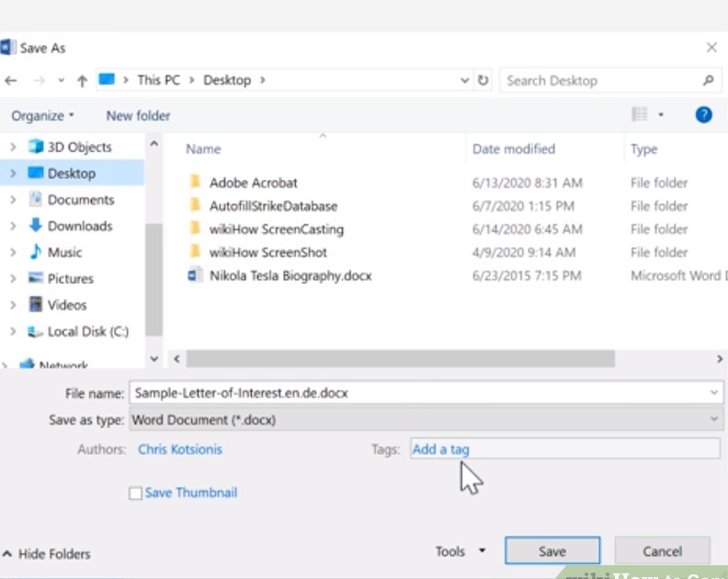Open the Help question mark button
728x579 pixels.
(x=703, y=115)
